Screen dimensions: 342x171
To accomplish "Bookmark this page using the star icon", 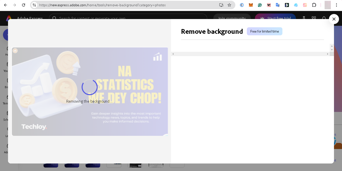I will click(229, 5).
